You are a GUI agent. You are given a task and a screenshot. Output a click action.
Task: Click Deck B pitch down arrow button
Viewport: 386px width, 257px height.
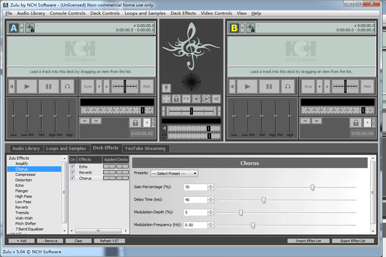319,86
